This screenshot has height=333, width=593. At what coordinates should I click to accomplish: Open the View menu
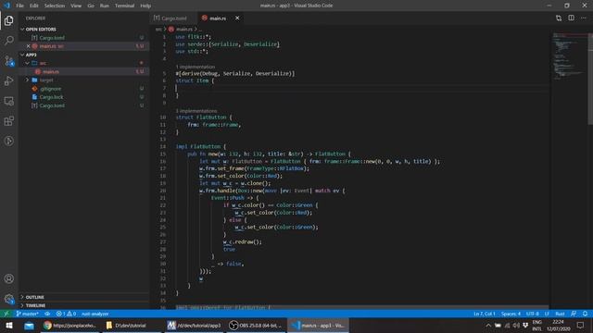tap(76, 6)
